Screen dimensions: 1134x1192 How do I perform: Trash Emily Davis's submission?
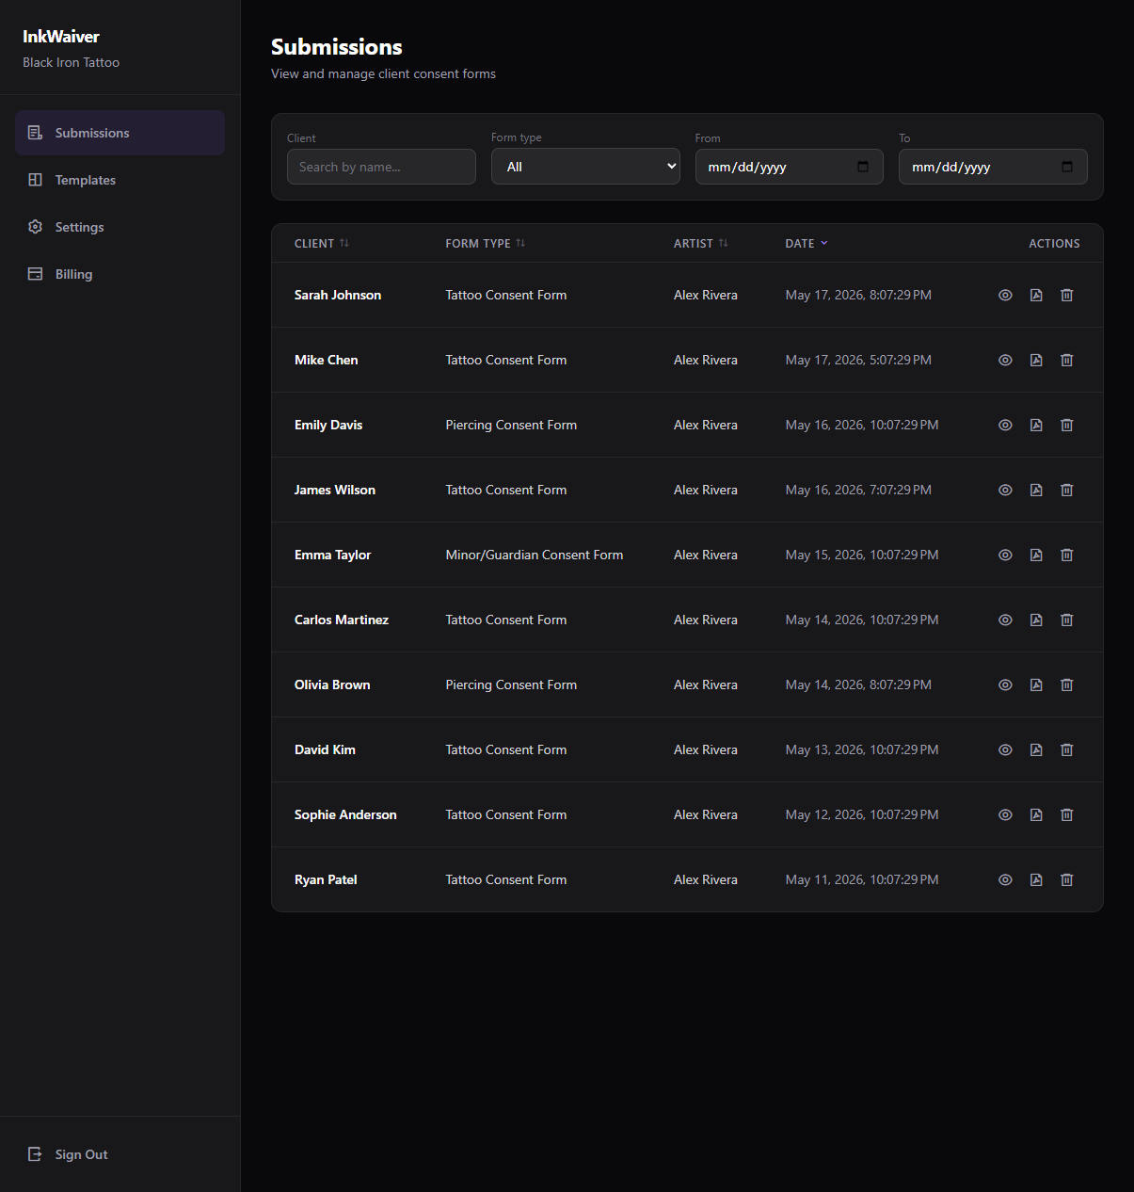pos(1067,425)
